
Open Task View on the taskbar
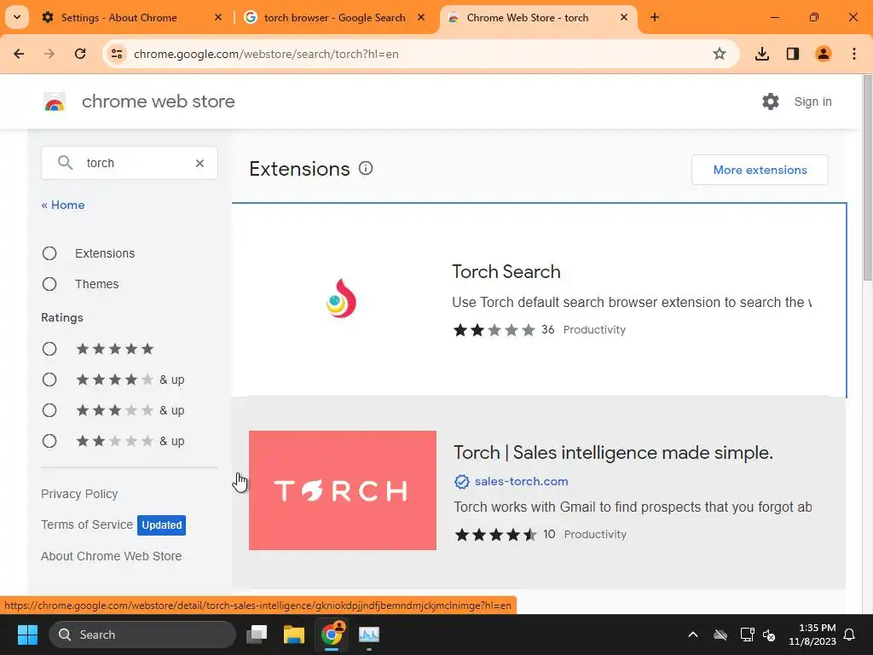pos(257,635)
